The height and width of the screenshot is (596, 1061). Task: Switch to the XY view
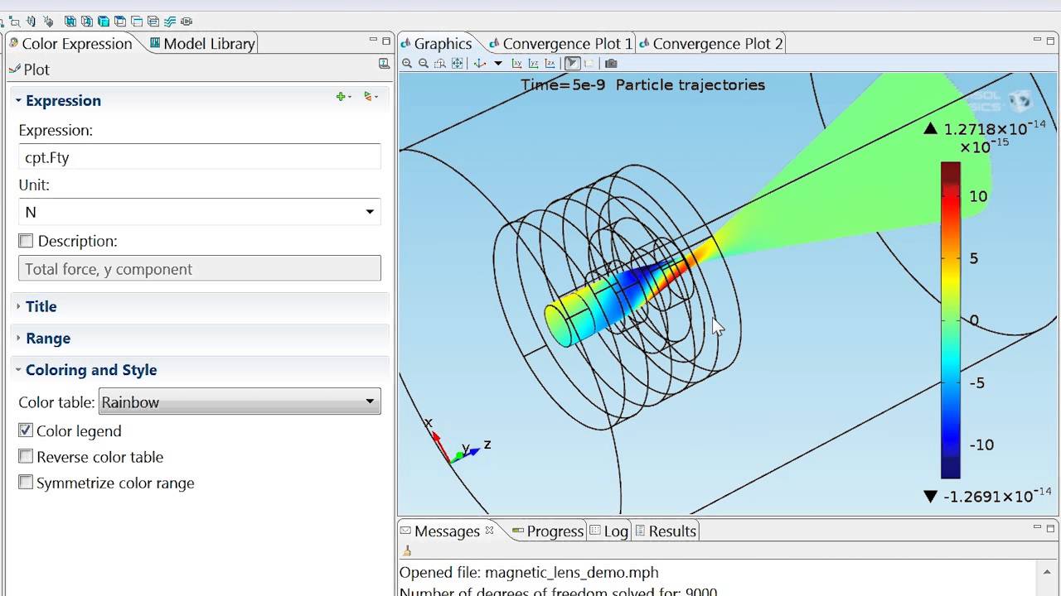point(517,64)
